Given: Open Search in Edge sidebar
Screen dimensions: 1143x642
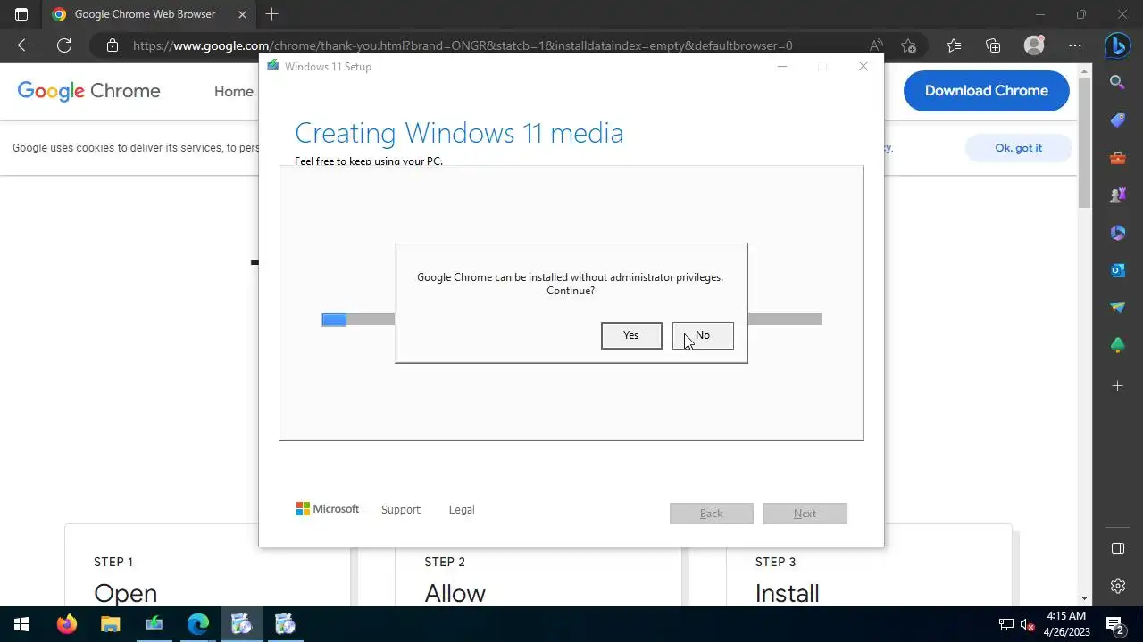Looking at the screenshot, I should pyautogui.click(x=1117, y=82).
